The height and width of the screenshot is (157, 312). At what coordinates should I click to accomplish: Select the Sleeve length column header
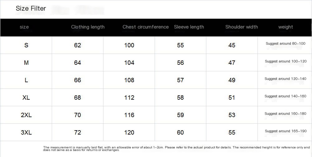coord(189,27)
